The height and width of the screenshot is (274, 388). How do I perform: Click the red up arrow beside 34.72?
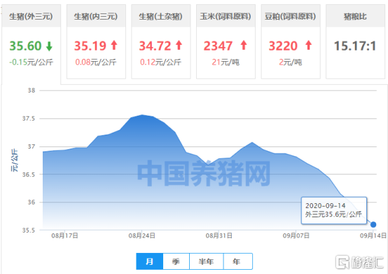point(179,46)
